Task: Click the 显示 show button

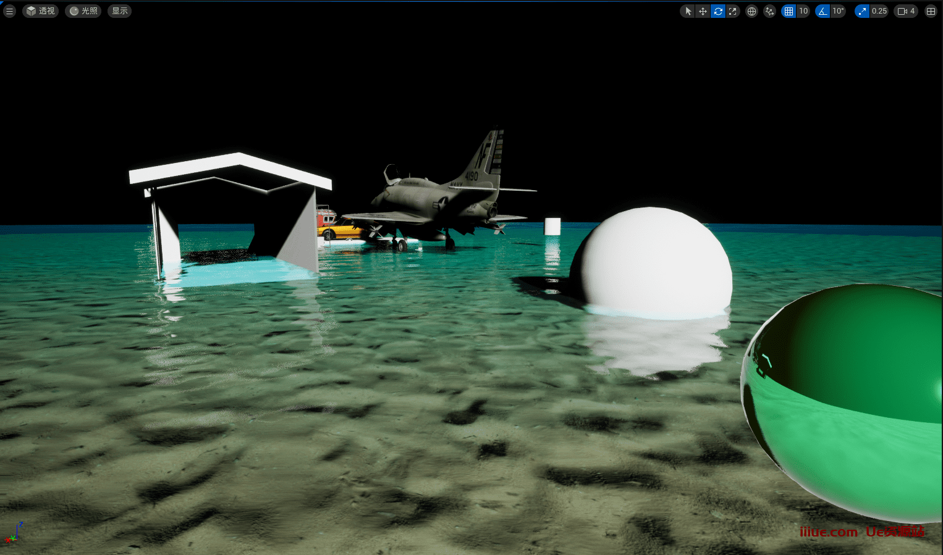Action: (x=120, y=11)
